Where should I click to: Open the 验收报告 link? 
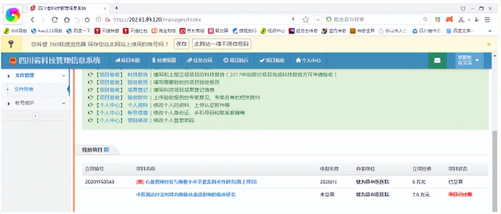138,82
